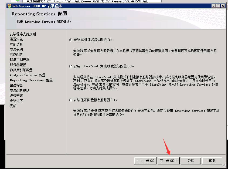Click step 错误报告 in sidebar
This screenshot has height=169, width=228.
[16, 85]
